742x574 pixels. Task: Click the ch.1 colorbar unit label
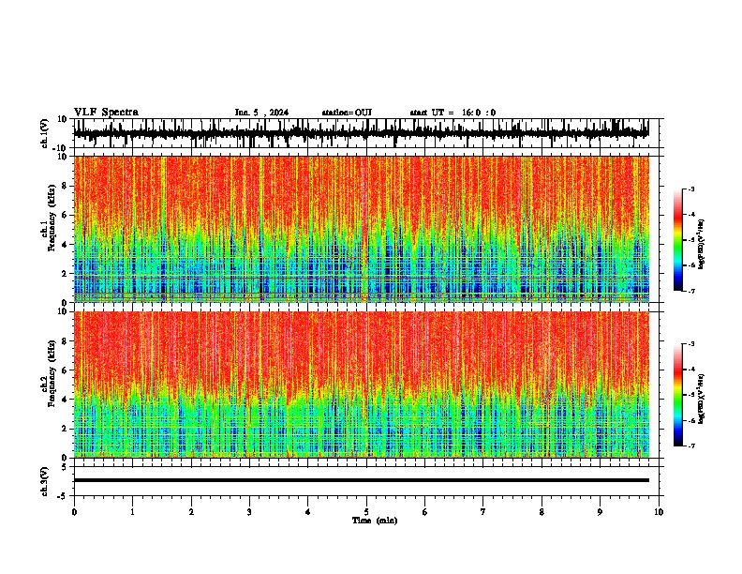point(701,245)
